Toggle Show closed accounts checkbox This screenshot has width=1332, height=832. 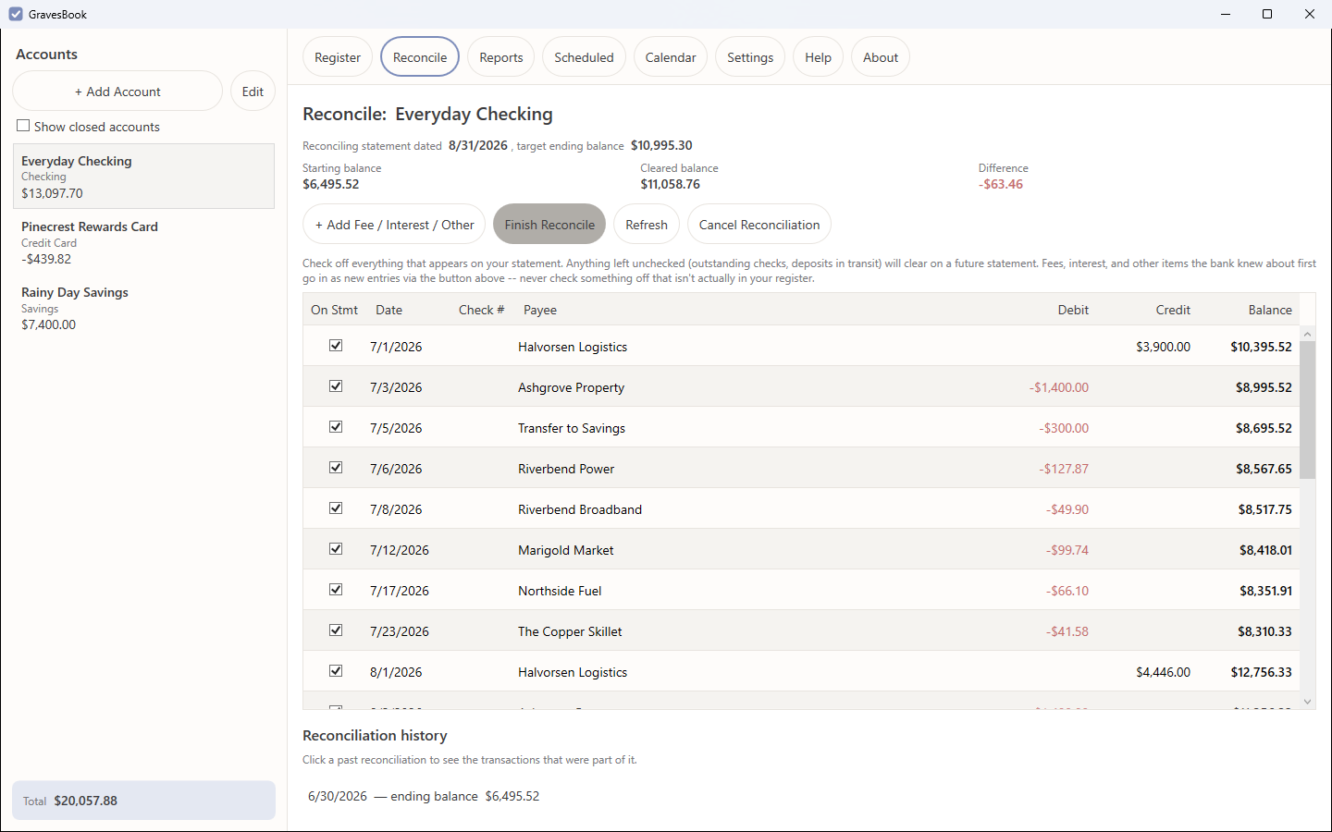(23, 126)
